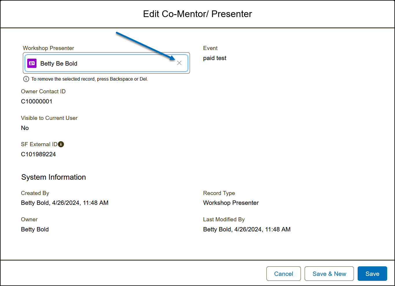Screen dimensions: 395x286
Task: Select the SF External ID value C101989224
Action: pos(39,154)
